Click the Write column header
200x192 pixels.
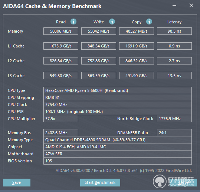(99, 22)
